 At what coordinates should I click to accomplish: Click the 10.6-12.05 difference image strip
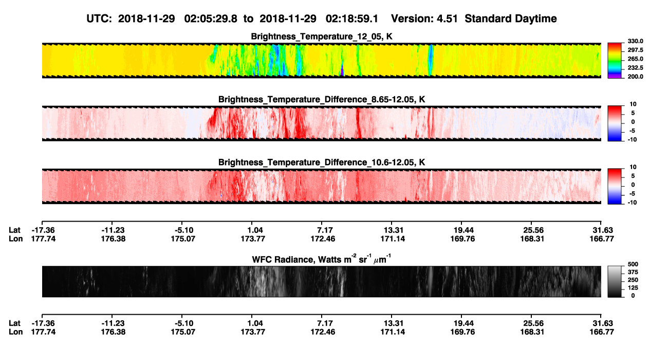[322, 186]
